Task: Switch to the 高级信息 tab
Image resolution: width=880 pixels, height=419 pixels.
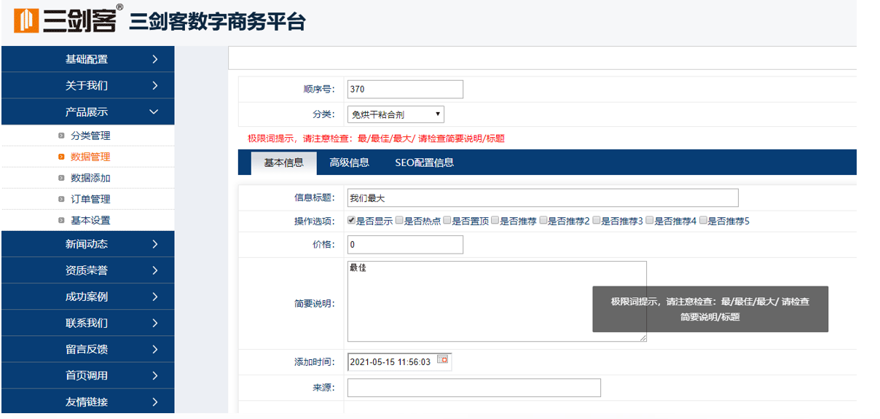Action: pyautogui.click(x=349, y=162)
